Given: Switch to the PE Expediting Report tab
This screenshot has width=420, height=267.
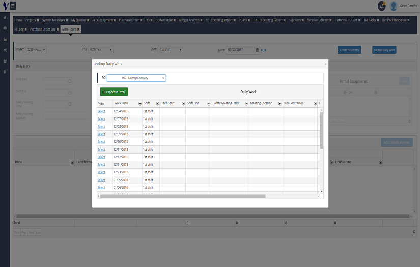Looking at the screenshot, I should click(x=219, y=20).
